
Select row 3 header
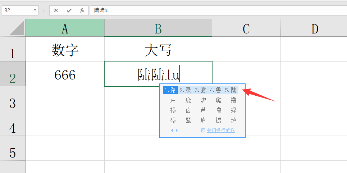tap(13, 104)
